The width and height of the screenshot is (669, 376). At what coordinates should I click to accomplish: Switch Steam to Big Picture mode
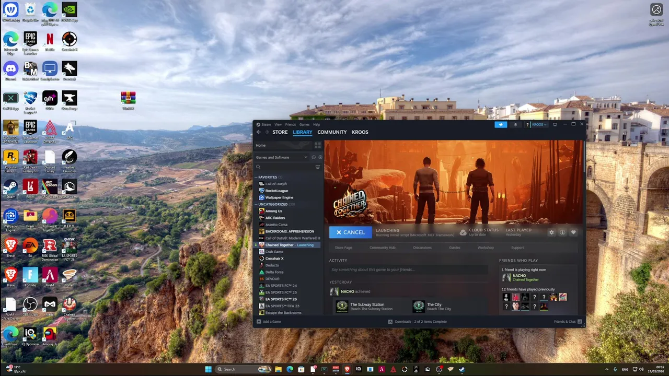pyautogui.click(x=555, y=124)
